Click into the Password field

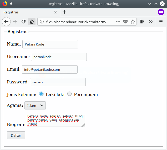[58, 82]
